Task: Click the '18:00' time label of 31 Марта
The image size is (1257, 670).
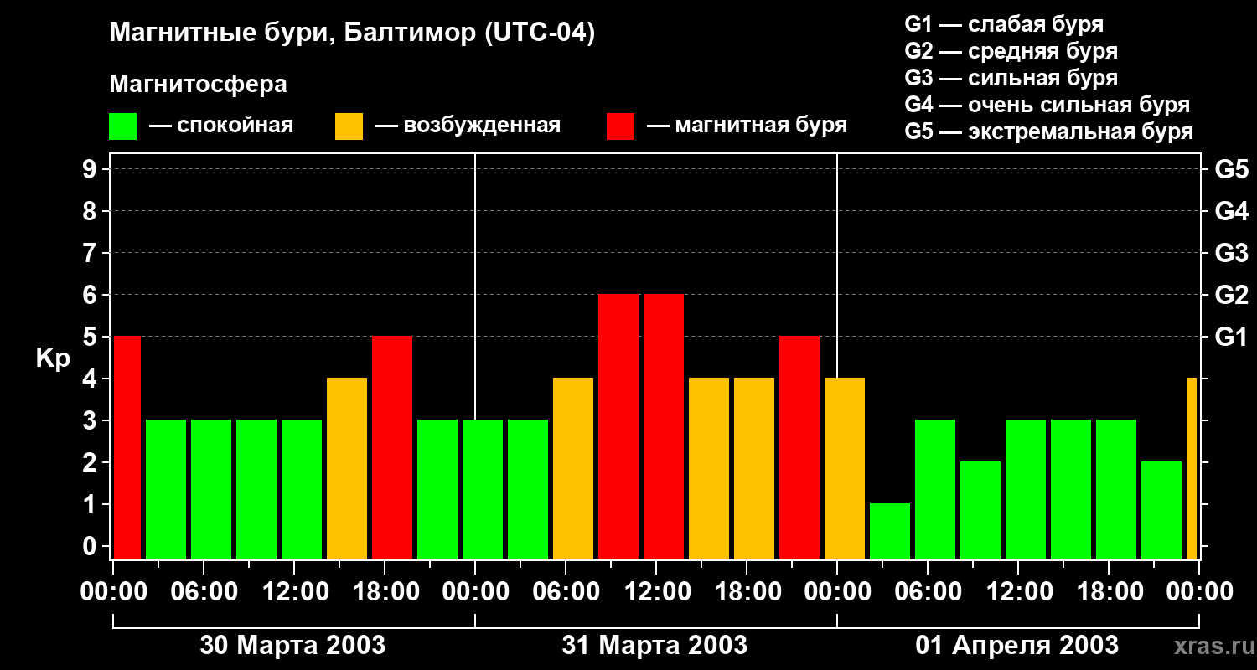Action: click(x=747, y=592)
